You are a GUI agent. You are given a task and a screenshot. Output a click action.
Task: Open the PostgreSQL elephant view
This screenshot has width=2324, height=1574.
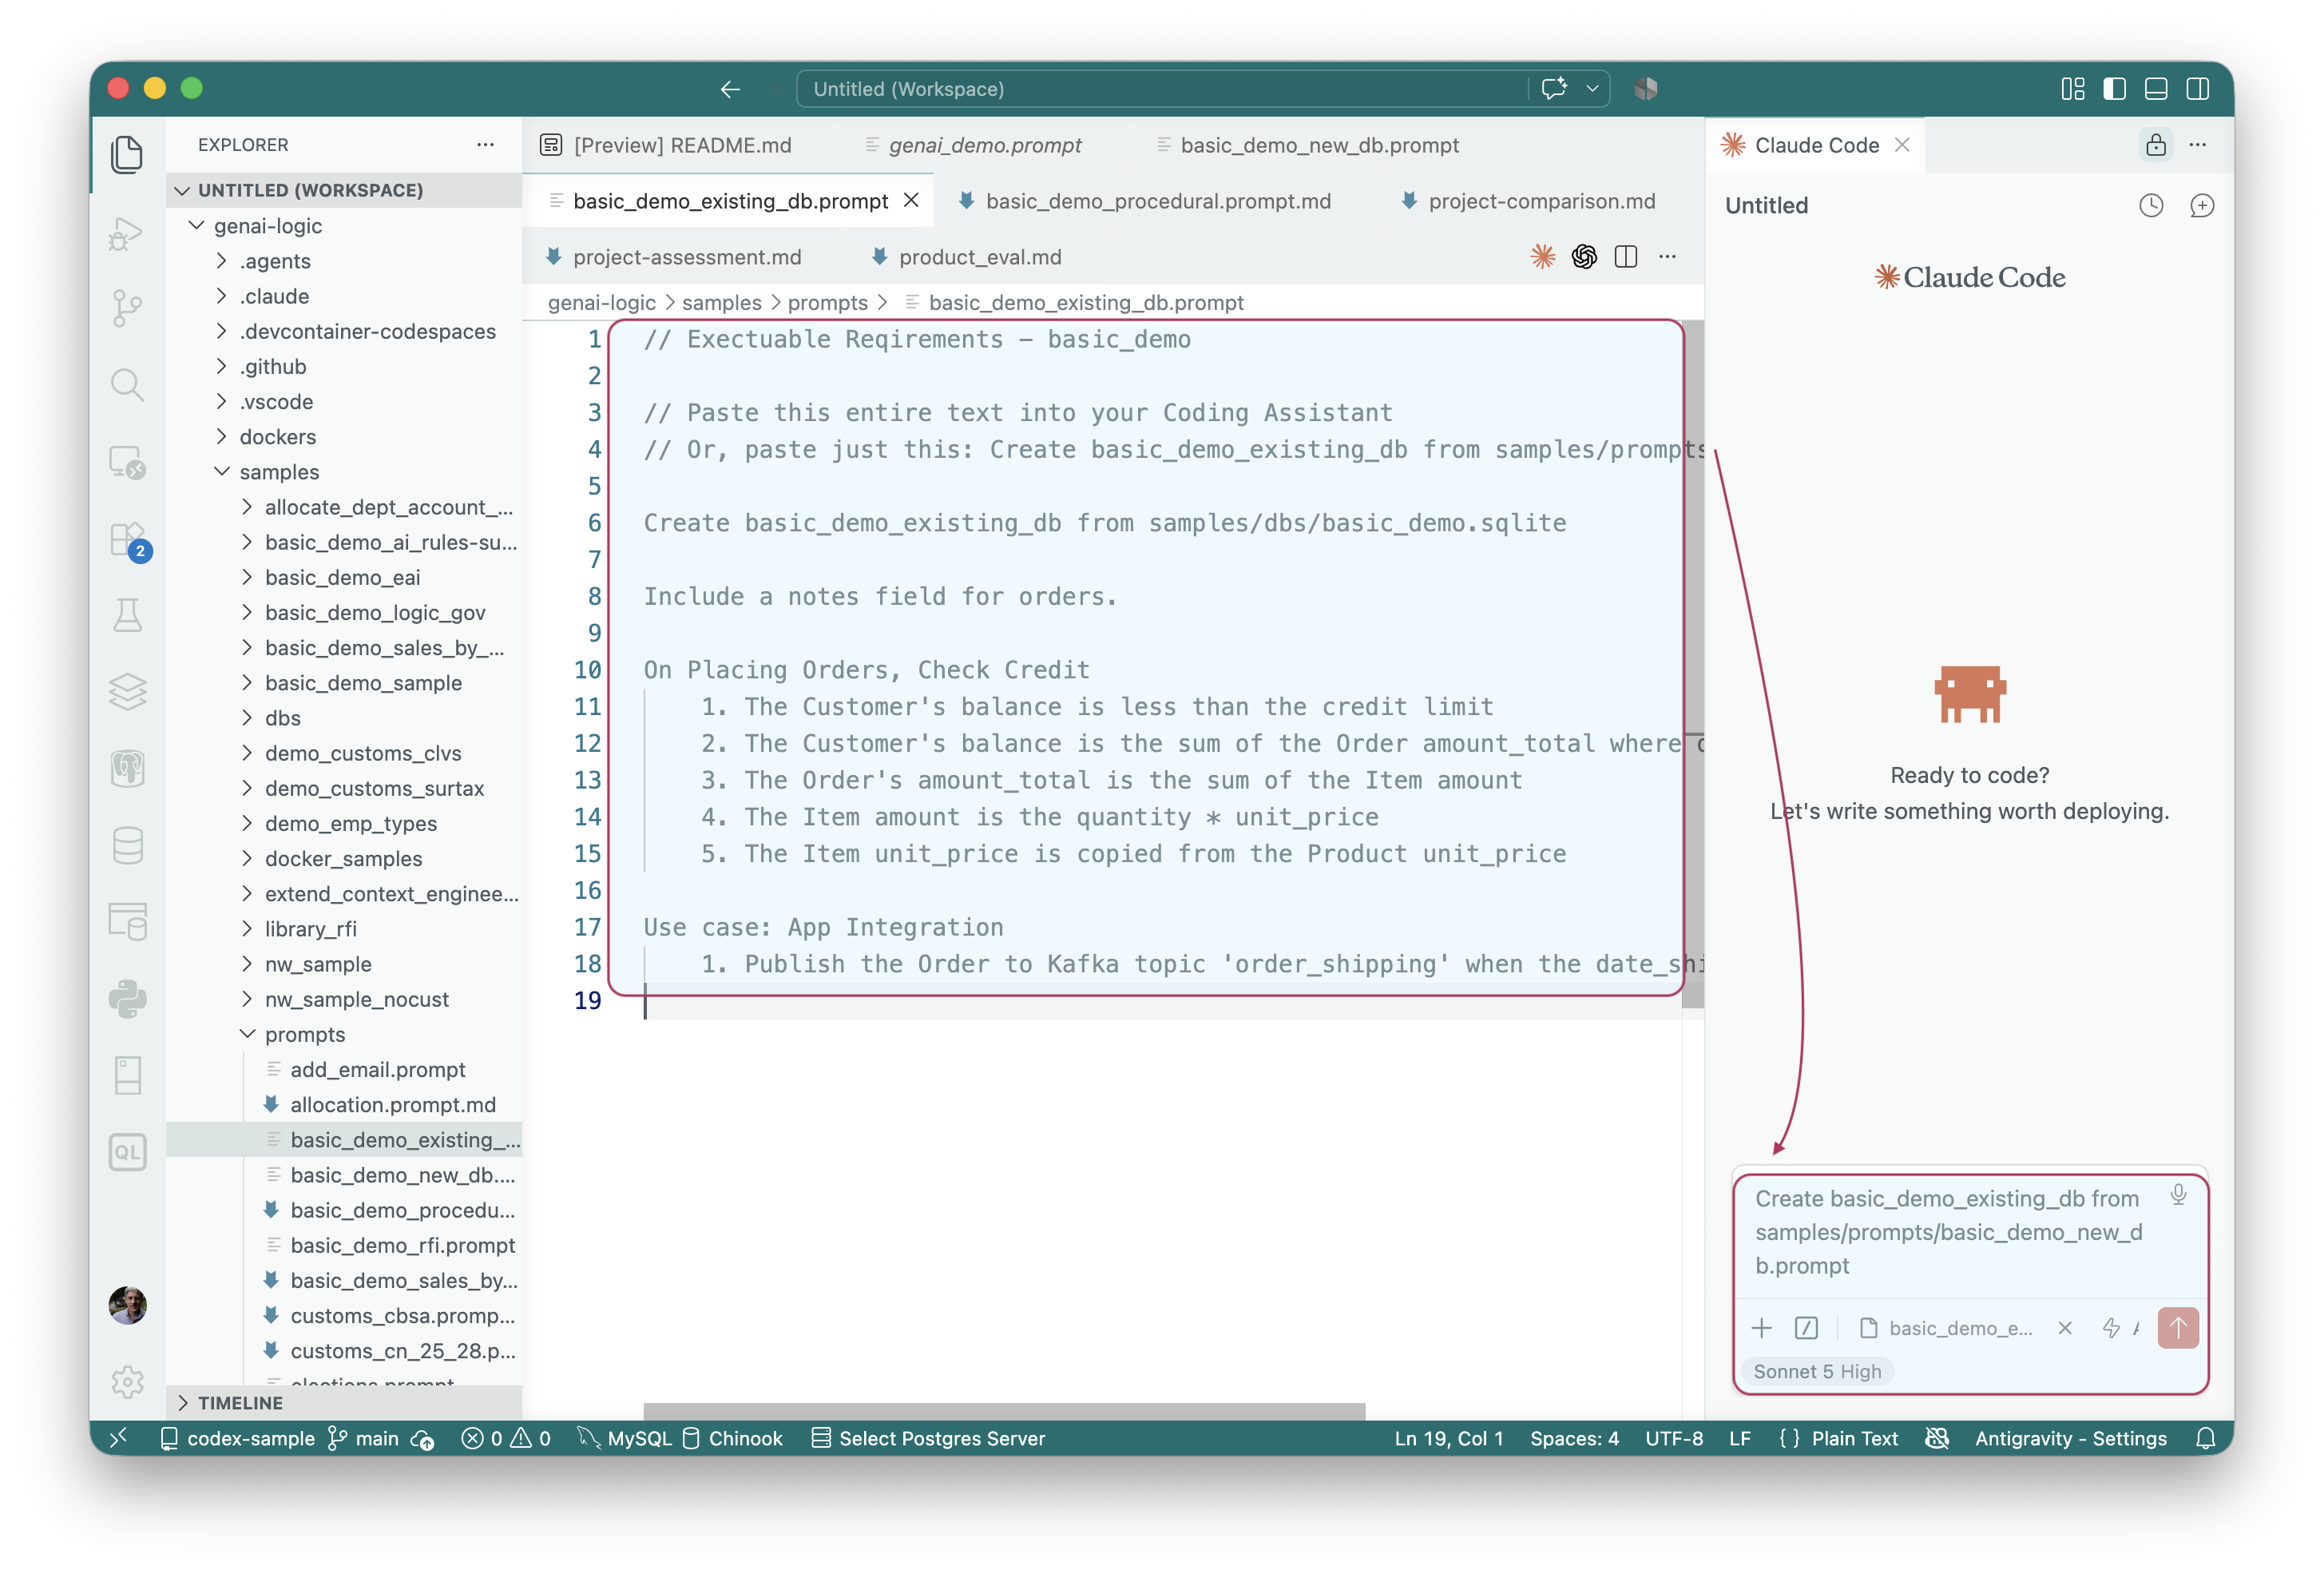[x=127, y=769]
